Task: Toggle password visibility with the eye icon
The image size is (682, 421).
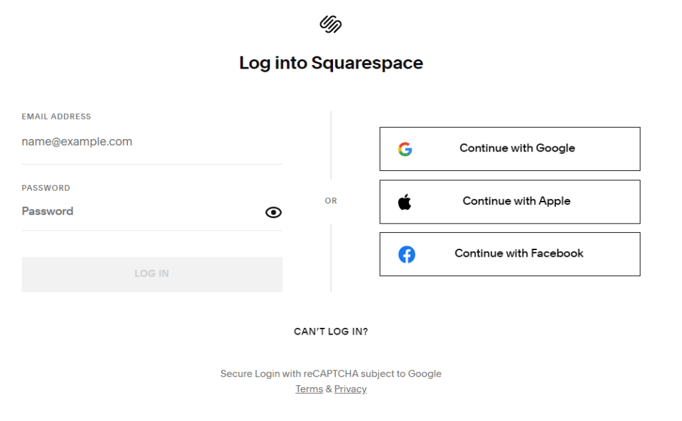Action: pyautogui.click(x=274, y=212)
